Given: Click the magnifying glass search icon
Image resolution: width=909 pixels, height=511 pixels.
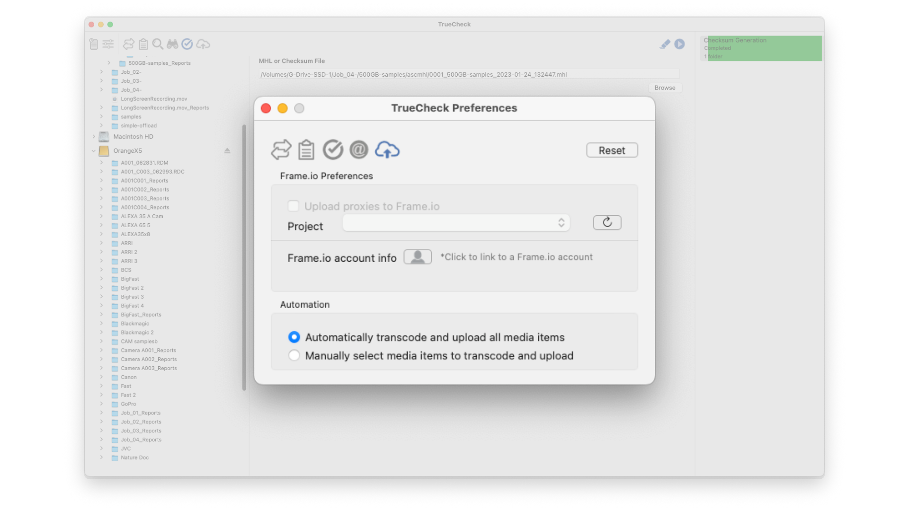Looking at the screenshot, I should click(x=158, y=44).
